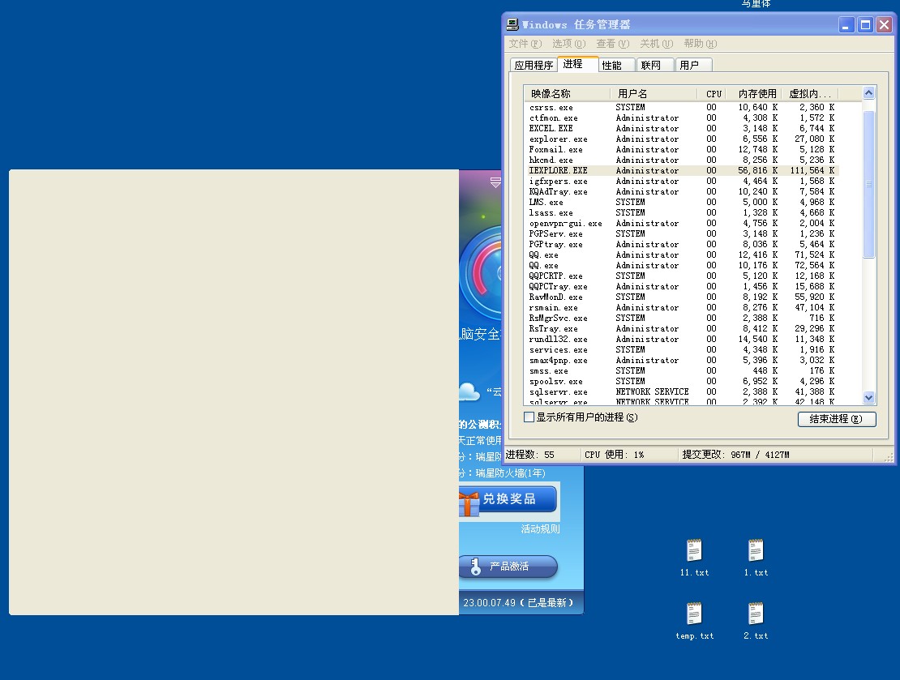900x680 pixels.
Task: Select the lsass.exe process row
Action: (682, 212)
